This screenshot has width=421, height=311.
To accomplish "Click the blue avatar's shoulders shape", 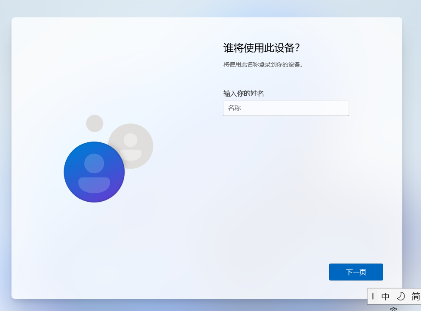I will pos(94,185).
